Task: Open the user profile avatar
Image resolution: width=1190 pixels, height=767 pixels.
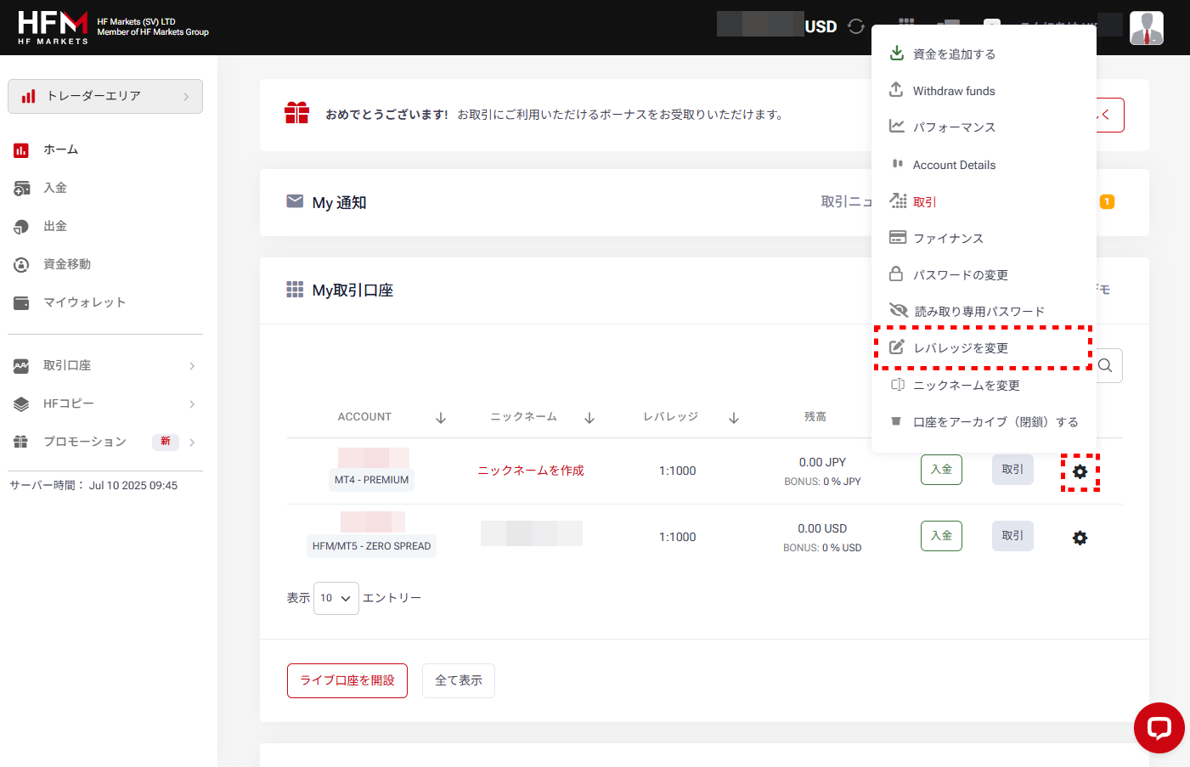Action: click(x=1147, y=28)
